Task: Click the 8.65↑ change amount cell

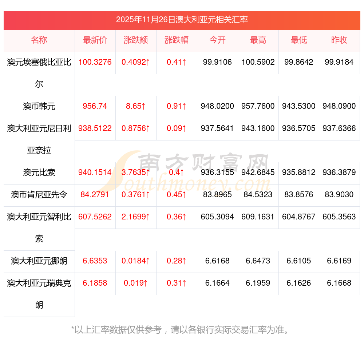Action: pyautogui.click(x=136, y=106)
